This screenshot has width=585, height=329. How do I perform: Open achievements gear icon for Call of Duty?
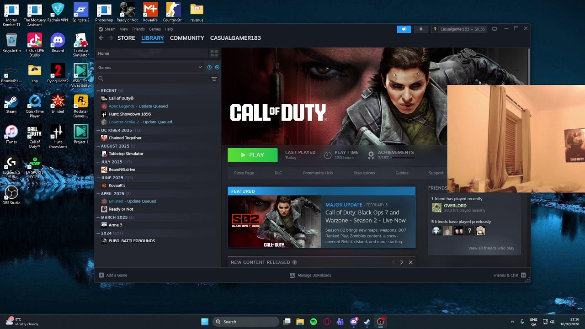(371, 155)
